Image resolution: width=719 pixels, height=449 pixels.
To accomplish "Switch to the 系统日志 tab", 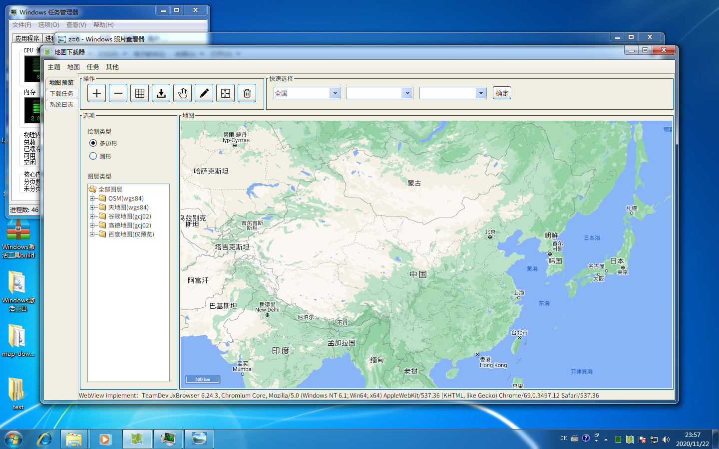I will [61, 104].
